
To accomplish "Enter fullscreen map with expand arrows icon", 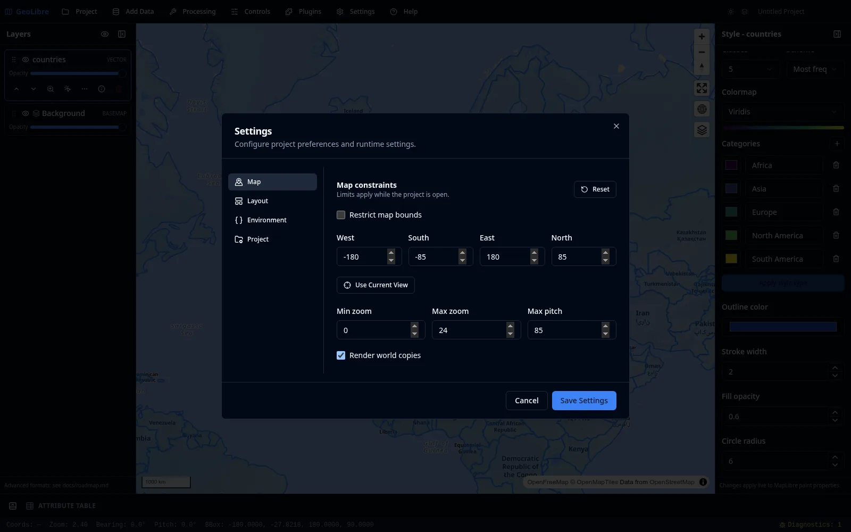I will pyautogui.click(x=702, y=88).
